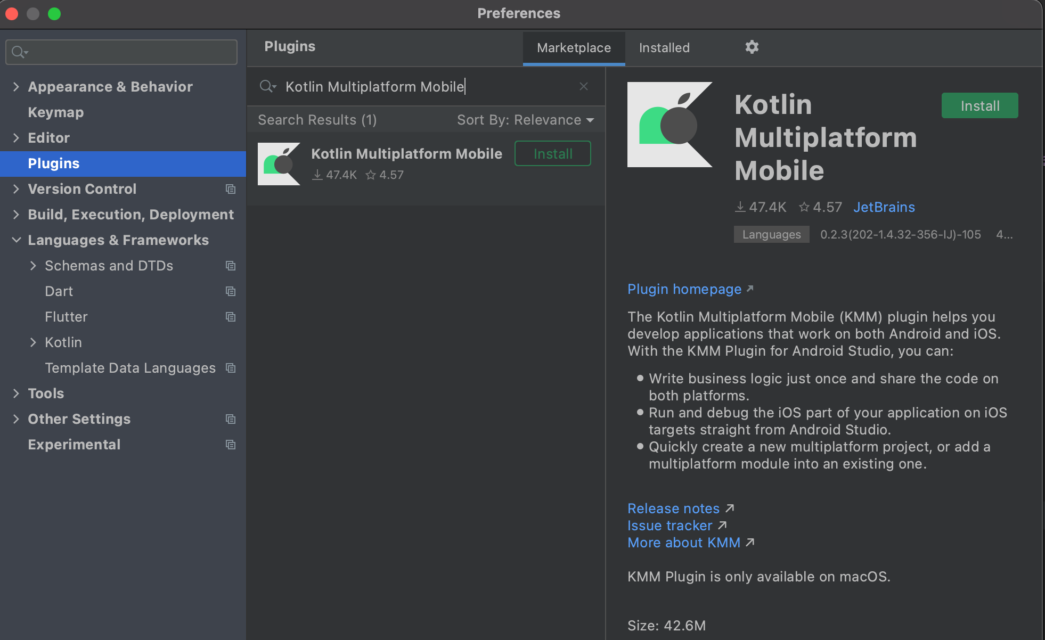The image size is (1045, 640).
Task: Click the Kotlin Multiplatform Mobile logo in results
Action: pyautogui.click(x=279, y=164)
